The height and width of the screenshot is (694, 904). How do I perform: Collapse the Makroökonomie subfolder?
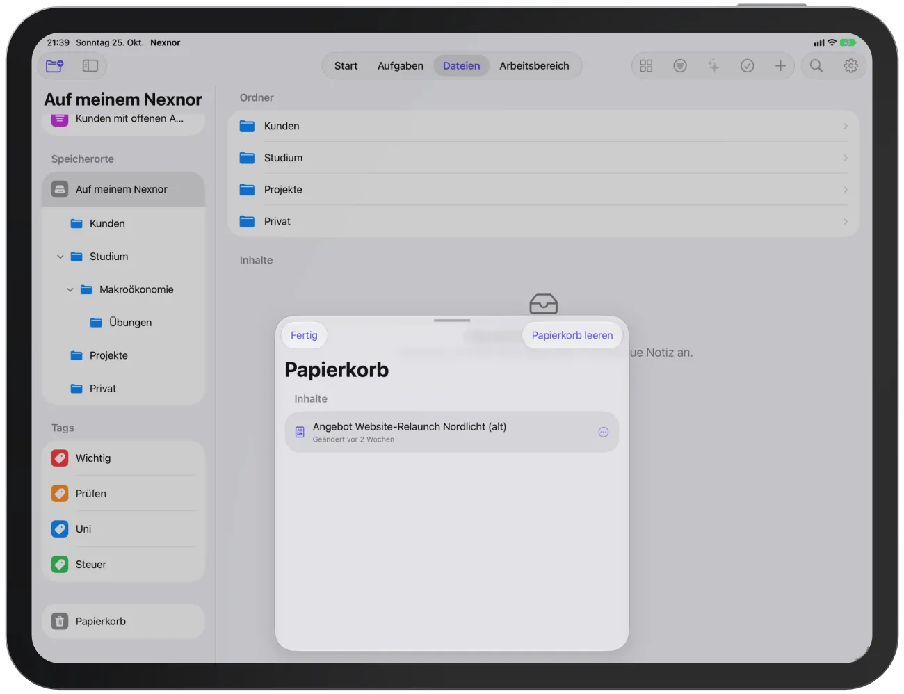tap(70, 290)
